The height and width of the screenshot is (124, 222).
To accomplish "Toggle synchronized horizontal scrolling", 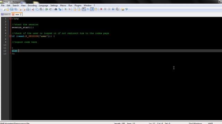I will 79,9.
